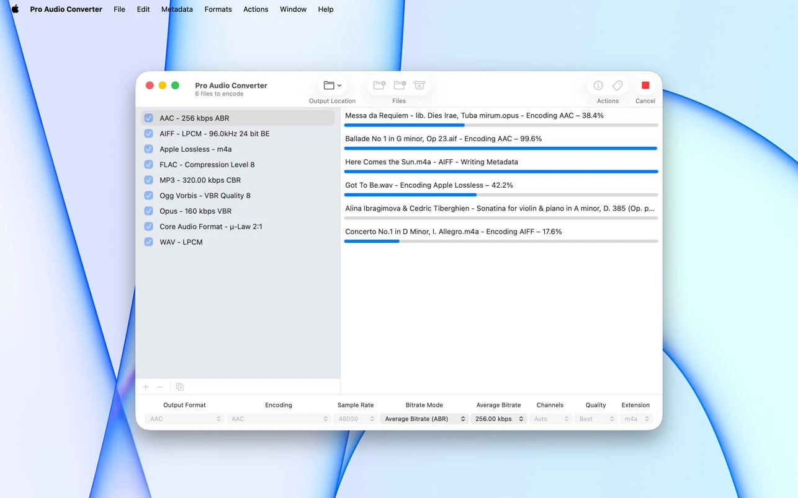
Task: Select the Ogg Vorbis - VBR Quality 8 preset
Action: [x=238, y=196]
